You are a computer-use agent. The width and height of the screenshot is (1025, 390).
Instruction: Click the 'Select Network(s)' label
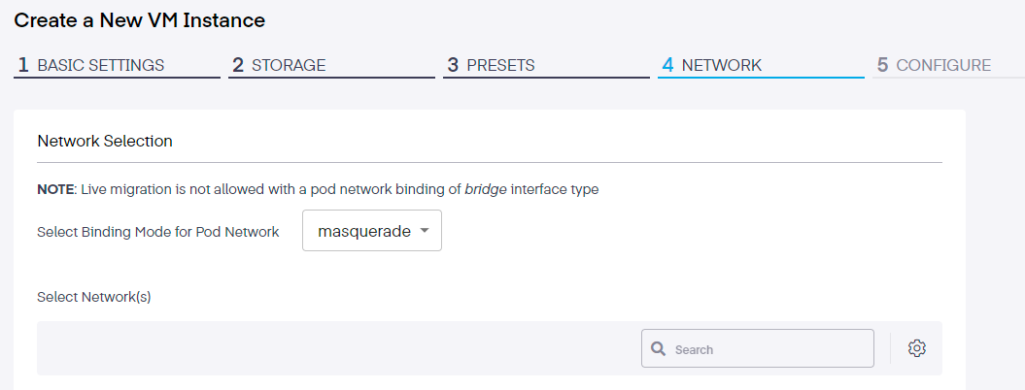93,297
